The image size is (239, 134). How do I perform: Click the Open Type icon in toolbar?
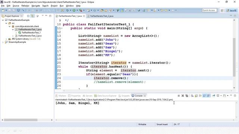point(102,10)
